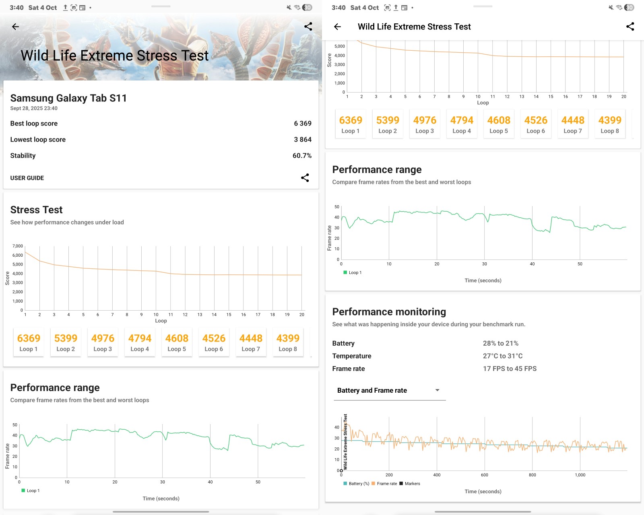Share from right pane header share icon

[630, 27]
